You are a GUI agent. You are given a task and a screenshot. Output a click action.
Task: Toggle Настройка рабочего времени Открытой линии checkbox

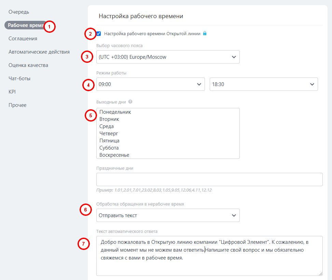[99, 33]
